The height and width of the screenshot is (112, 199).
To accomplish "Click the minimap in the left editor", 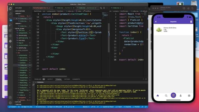I will (x=105, y=15).
